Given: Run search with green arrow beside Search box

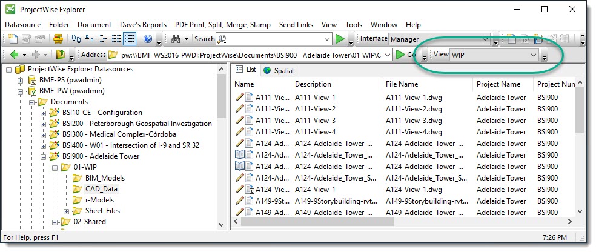Looking at the screenshot, I should point(340,39).
